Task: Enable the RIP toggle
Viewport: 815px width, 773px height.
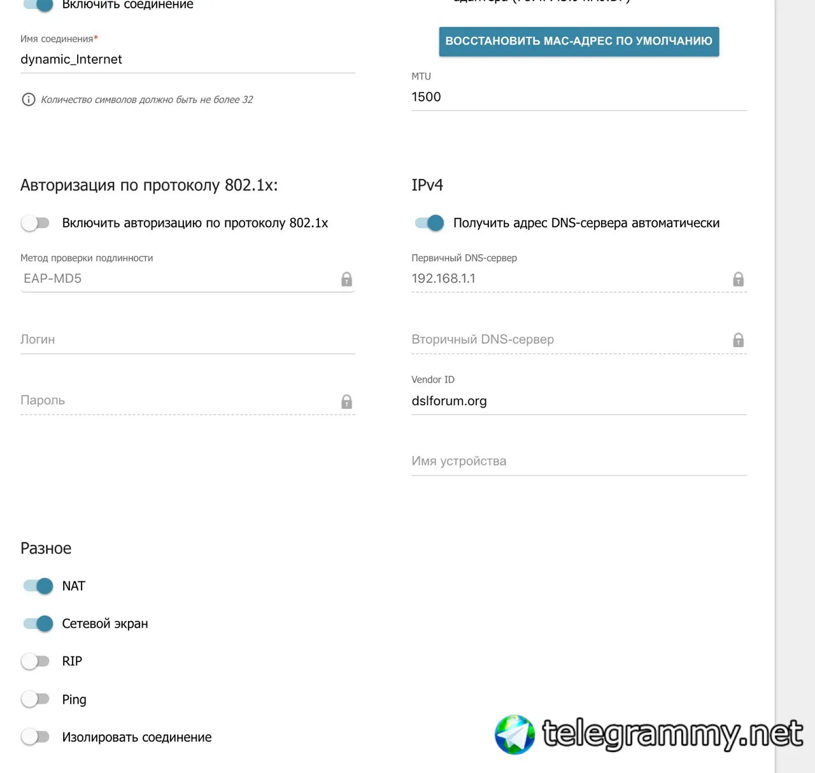Action: tap(36, 661)
